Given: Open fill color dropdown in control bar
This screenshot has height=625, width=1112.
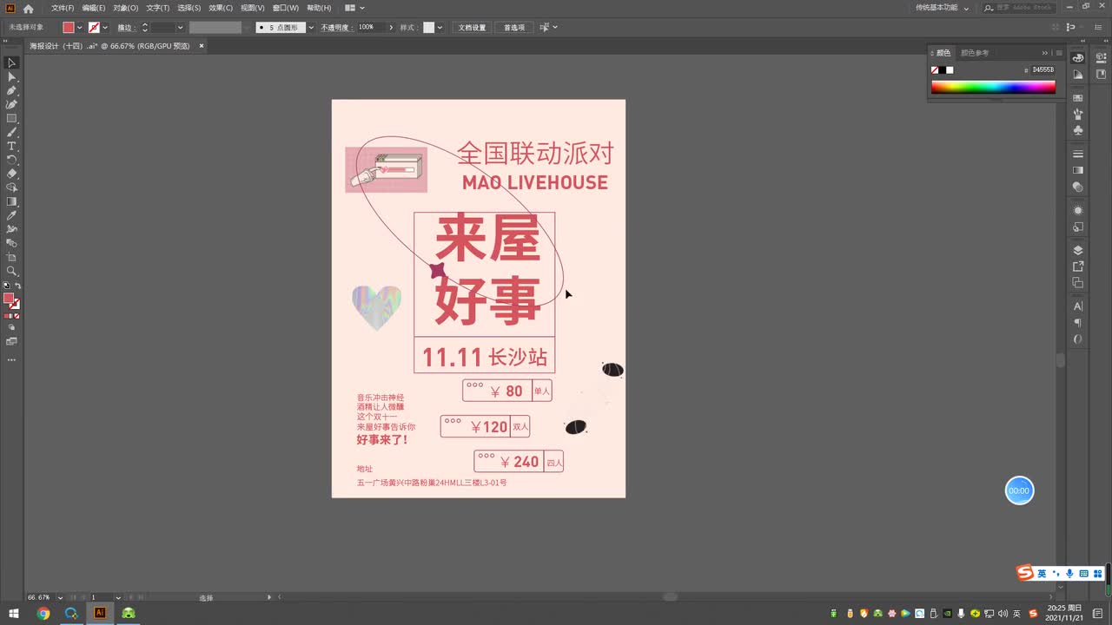Looking at the screenshot, I should pyautogui.click(x=80, y=28).
